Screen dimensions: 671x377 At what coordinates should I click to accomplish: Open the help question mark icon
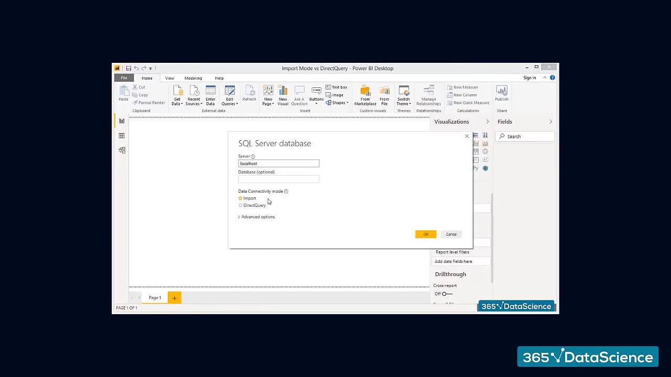pos(553,77)
